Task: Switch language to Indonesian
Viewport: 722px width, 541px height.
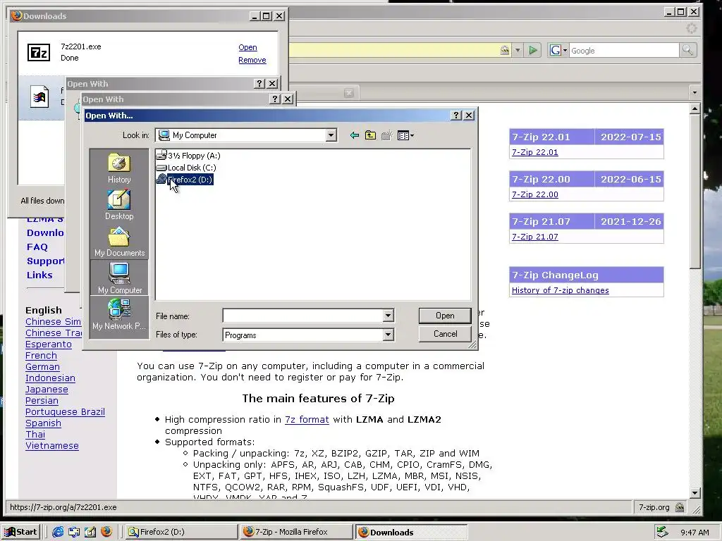Action: pos(50,378)
